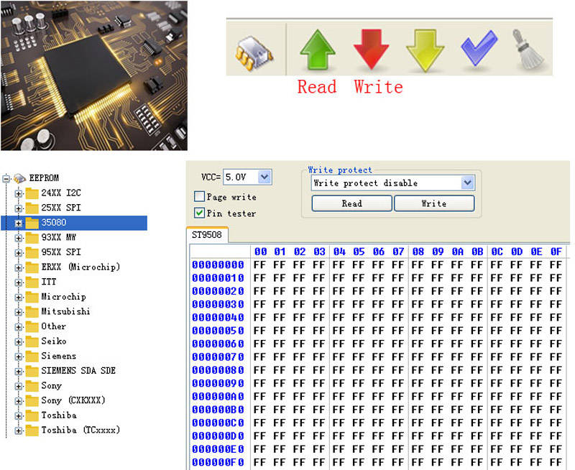Open the Write protect disable dropdown
The height and width of the screenshot is (470, 575).
point(467,183)
